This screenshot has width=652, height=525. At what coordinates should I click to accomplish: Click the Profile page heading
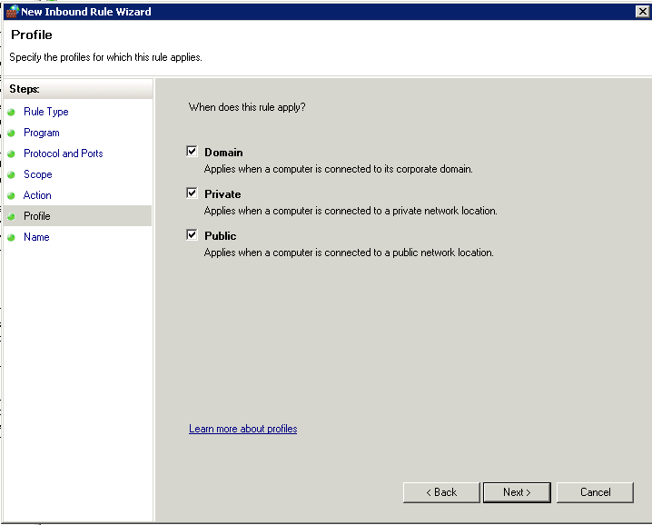pos(32,35)
